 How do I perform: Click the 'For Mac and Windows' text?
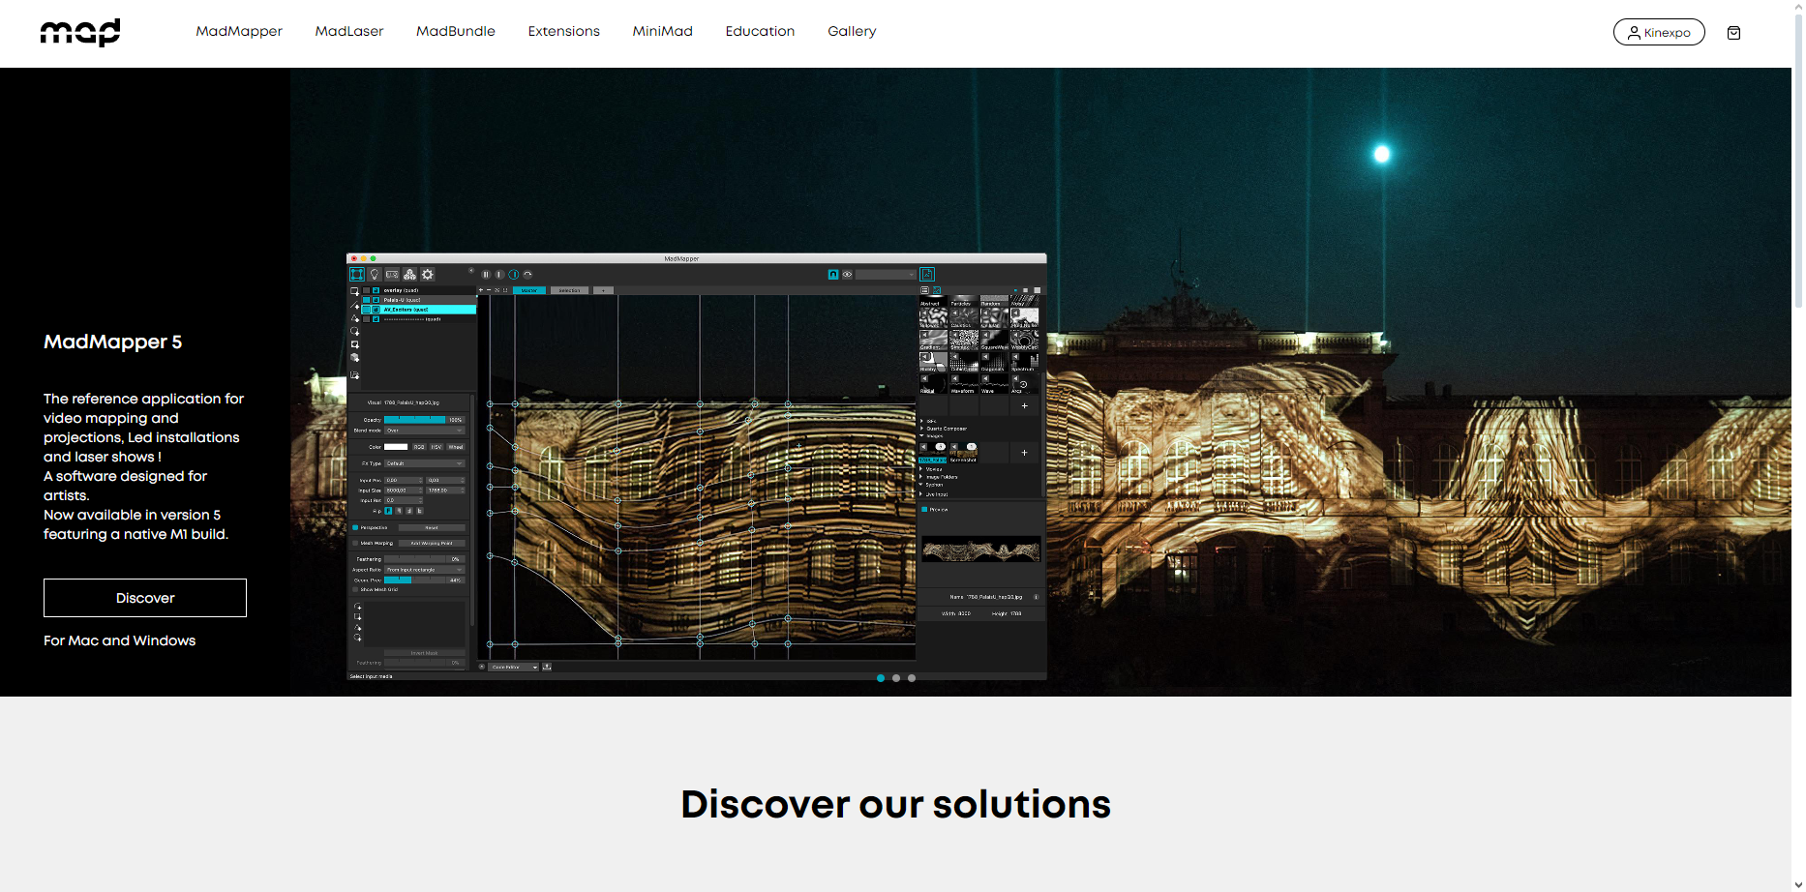point(120,640)
